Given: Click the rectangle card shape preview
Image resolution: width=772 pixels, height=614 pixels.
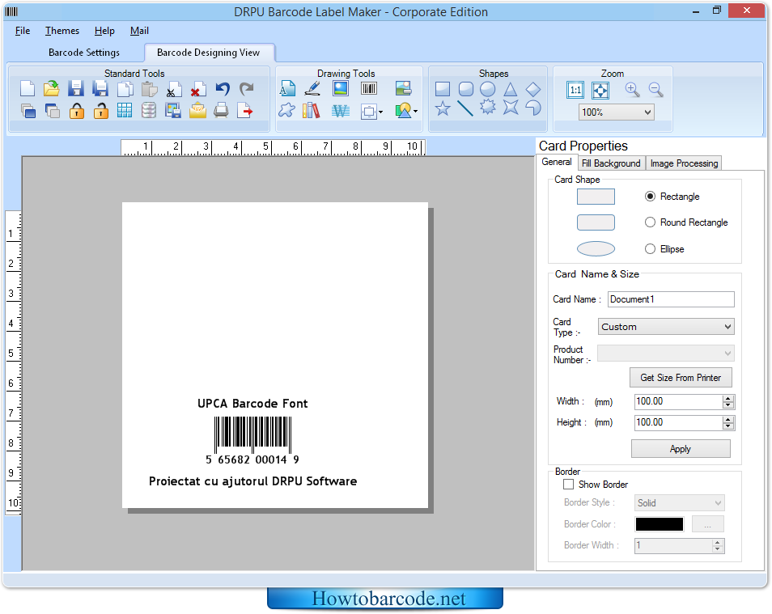Looking at the screenshot, I should [x=596, y=197].
